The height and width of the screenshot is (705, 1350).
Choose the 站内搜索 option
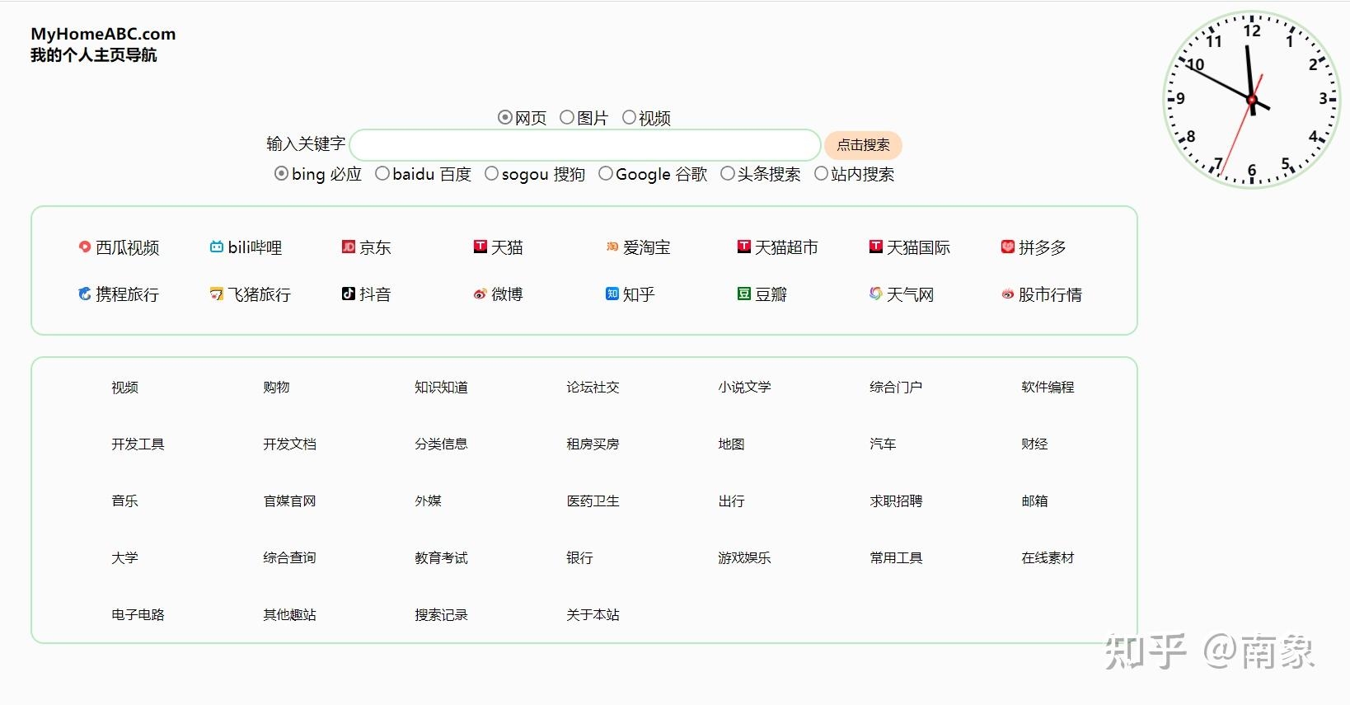tap(822, 173)
